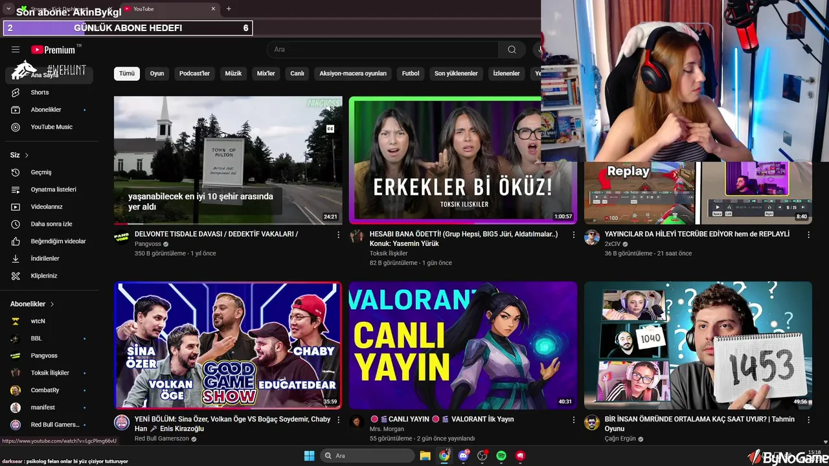The width and height of the screenshot is (829, 466).
Task: Select the Futbol filter chip
Action: coord(411,74)
